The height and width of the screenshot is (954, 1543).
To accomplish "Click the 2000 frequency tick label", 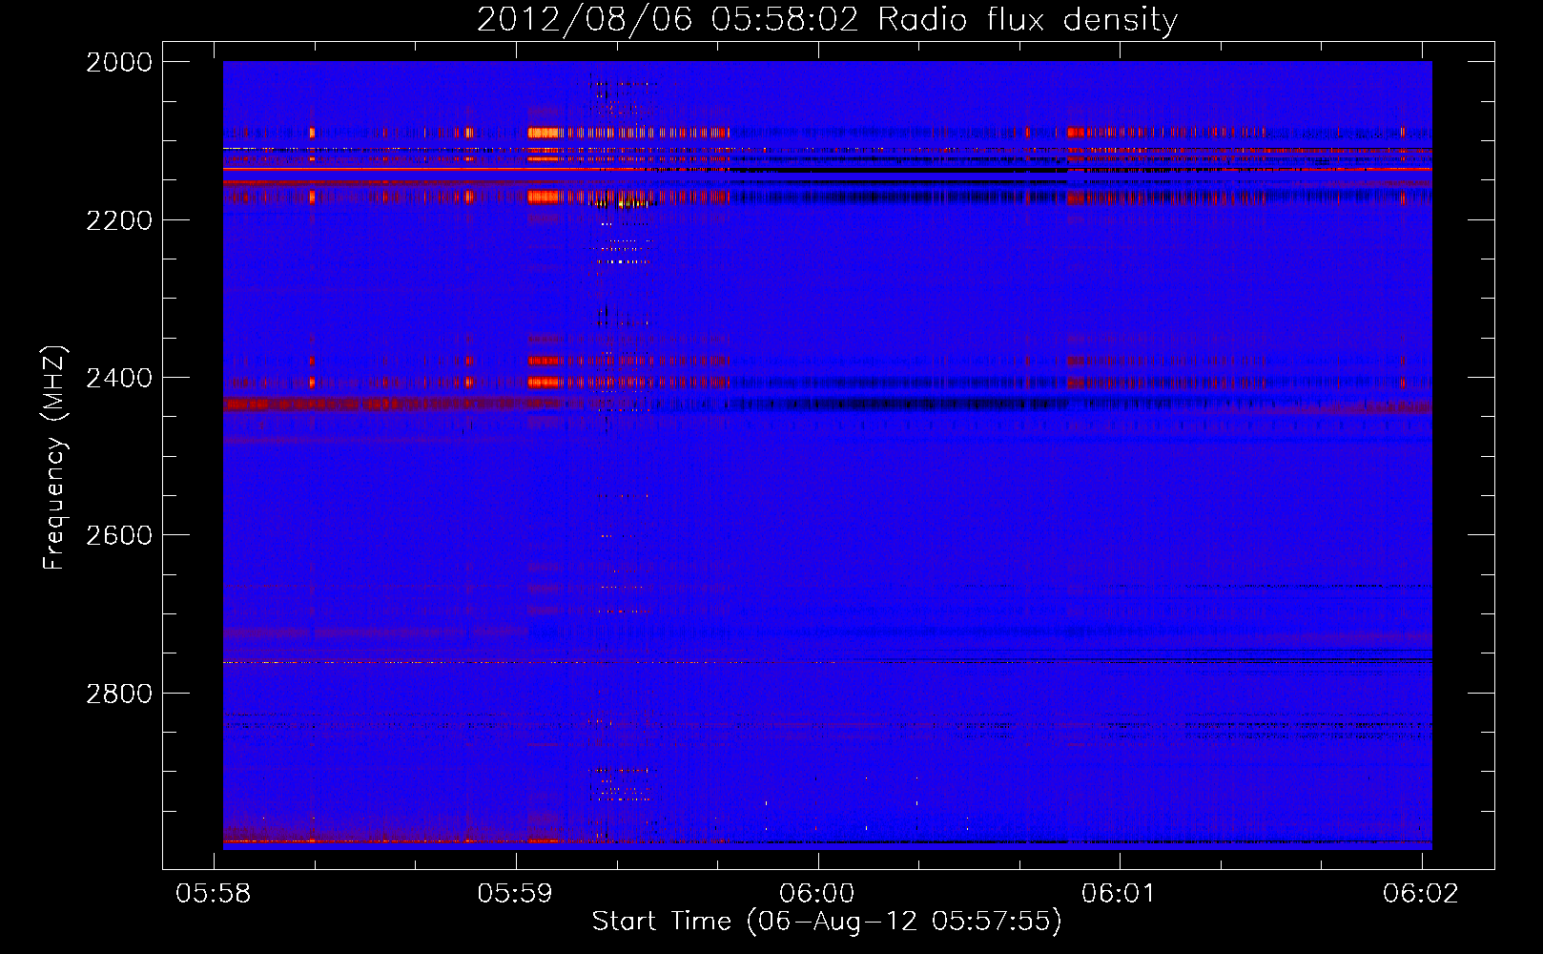I will coord(118,62).
